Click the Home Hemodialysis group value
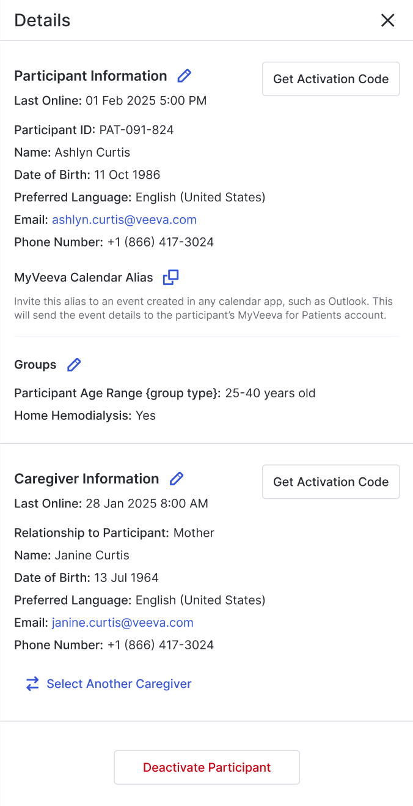Screen dimensions: 413x806 145,416
